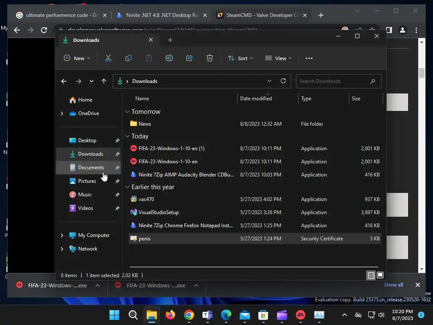The image size is (433, 325).
Task: Show hidden system tray icons
Action: point(344,315)
